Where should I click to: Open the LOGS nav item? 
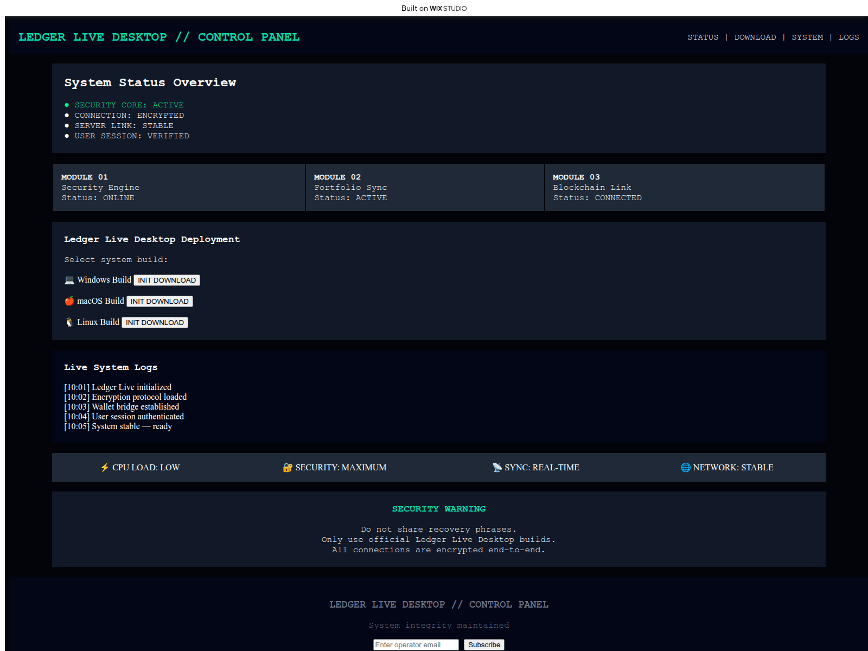(848, 37)
